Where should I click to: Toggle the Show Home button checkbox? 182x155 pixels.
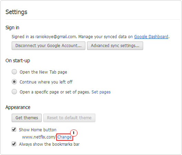point(14,130)
